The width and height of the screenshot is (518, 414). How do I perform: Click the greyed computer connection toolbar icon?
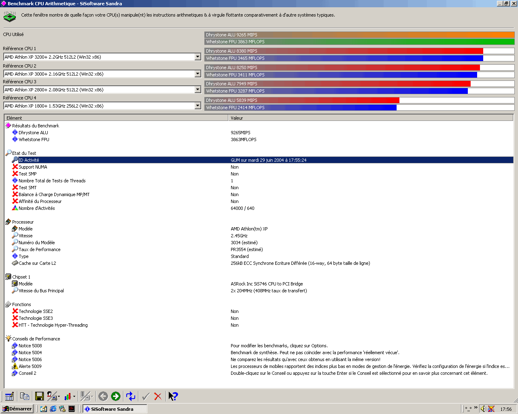coord(85,396)
